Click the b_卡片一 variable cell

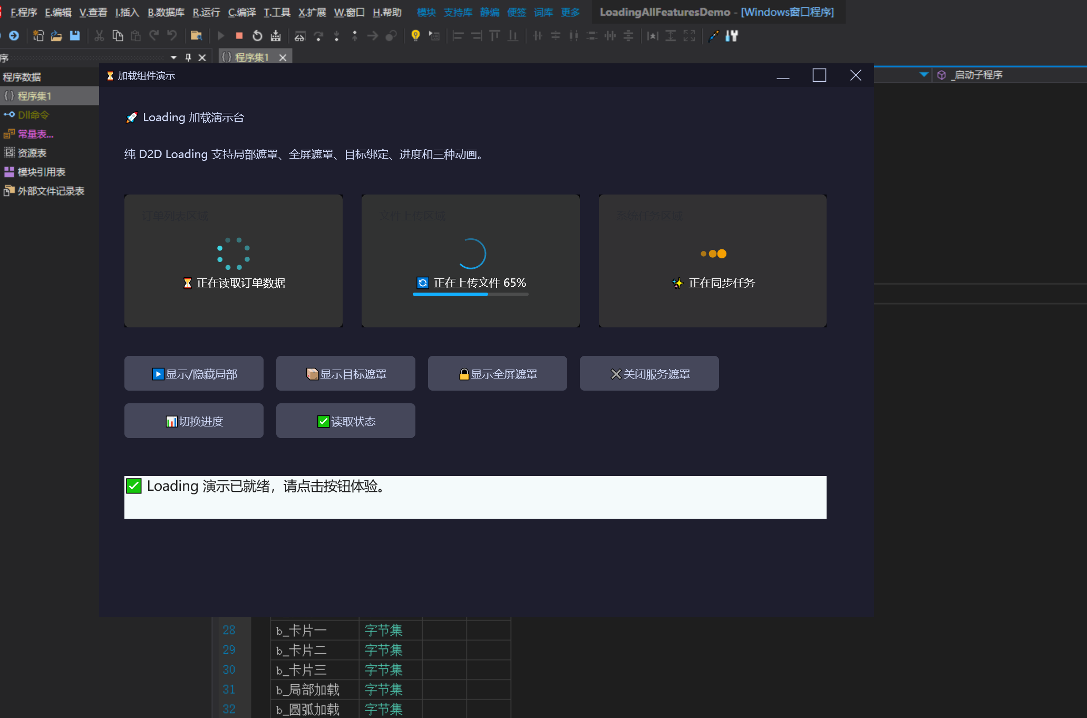tap(315, 630)
